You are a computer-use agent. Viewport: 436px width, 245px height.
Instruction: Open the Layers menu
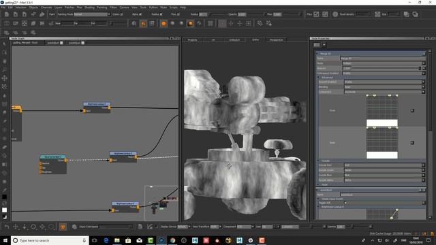58,7
